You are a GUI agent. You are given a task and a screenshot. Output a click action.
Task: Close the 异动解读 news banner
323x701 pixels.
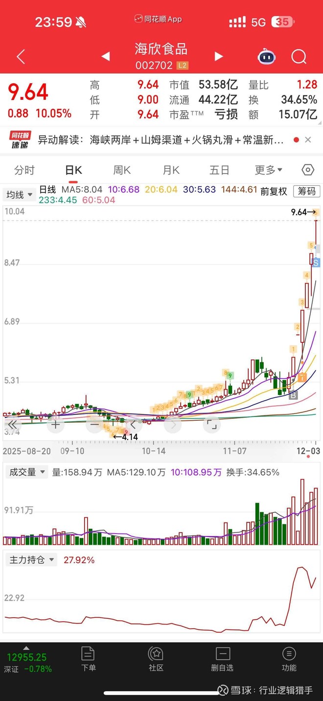(308, 140)
